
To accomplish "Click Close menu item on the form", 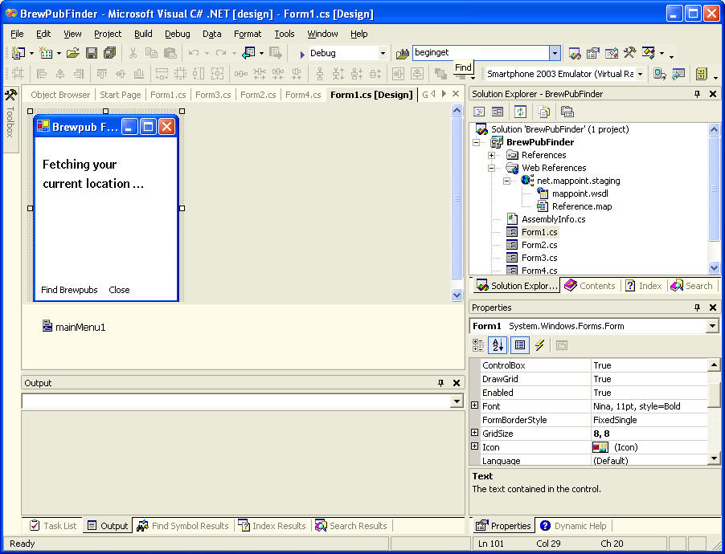I will (119, 290).
